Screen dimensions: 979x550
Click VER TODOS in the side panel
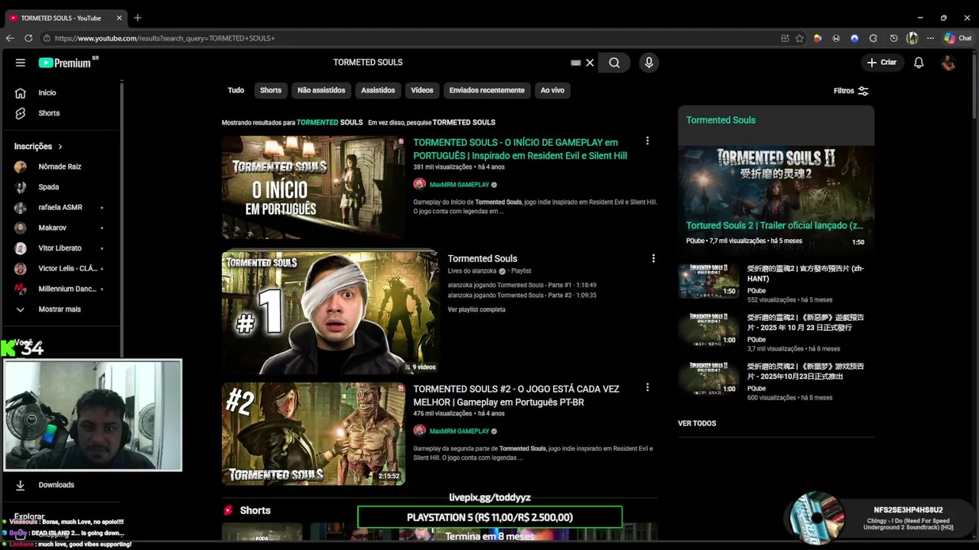pos(697,423)
